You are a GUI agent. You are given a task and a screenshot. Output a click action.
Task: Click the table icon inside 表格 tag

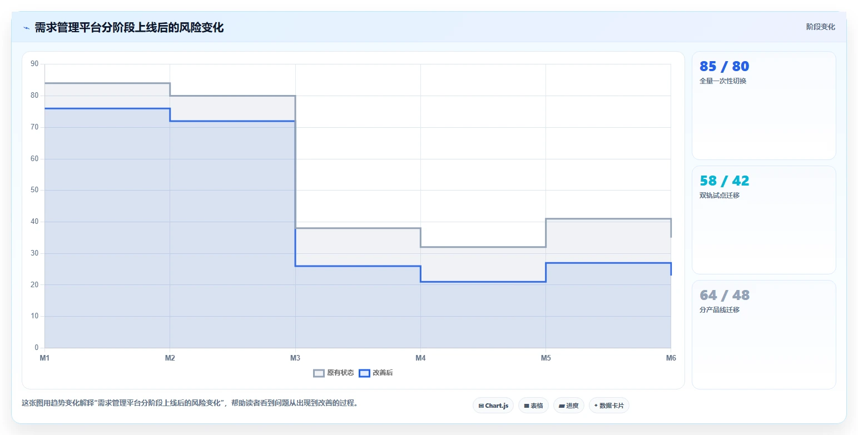pyautogui.click(x=527, y=406)
